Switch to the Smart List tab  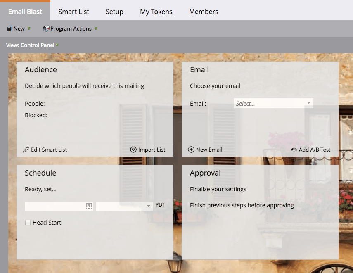(73, 12)
